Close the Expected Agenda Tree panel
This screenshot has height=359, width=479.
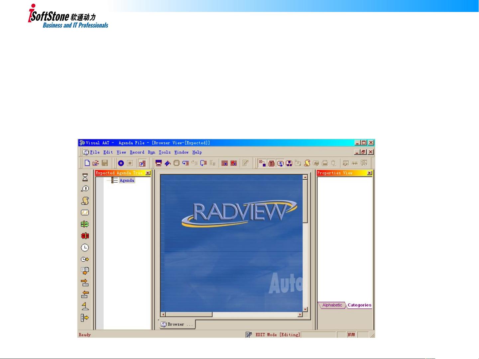point(148,173)
